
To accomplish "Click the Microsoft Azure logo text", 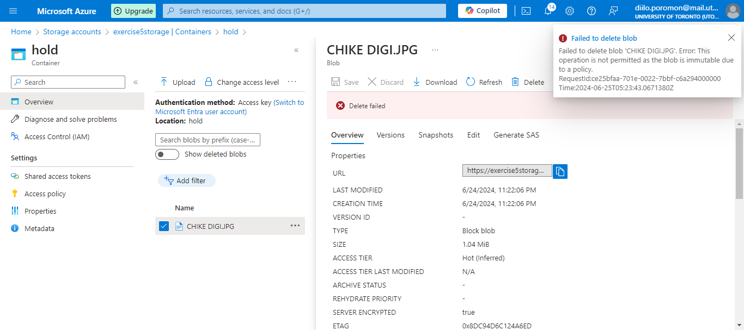I will point(66,11).
